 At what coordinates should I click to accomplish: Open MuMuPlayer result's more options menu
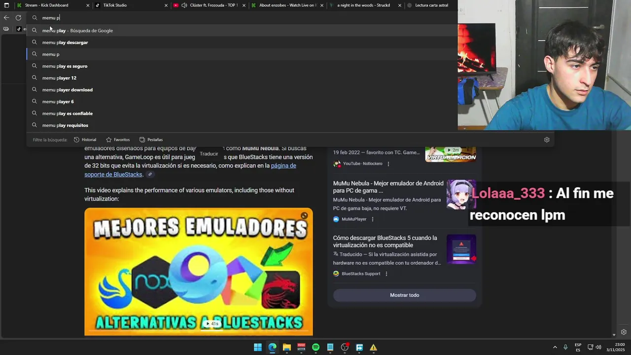click(x=373, y=219)
